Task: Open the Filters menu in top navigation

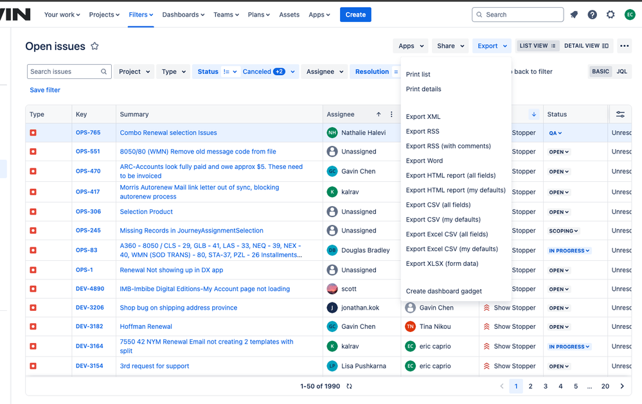Action: 141,15
